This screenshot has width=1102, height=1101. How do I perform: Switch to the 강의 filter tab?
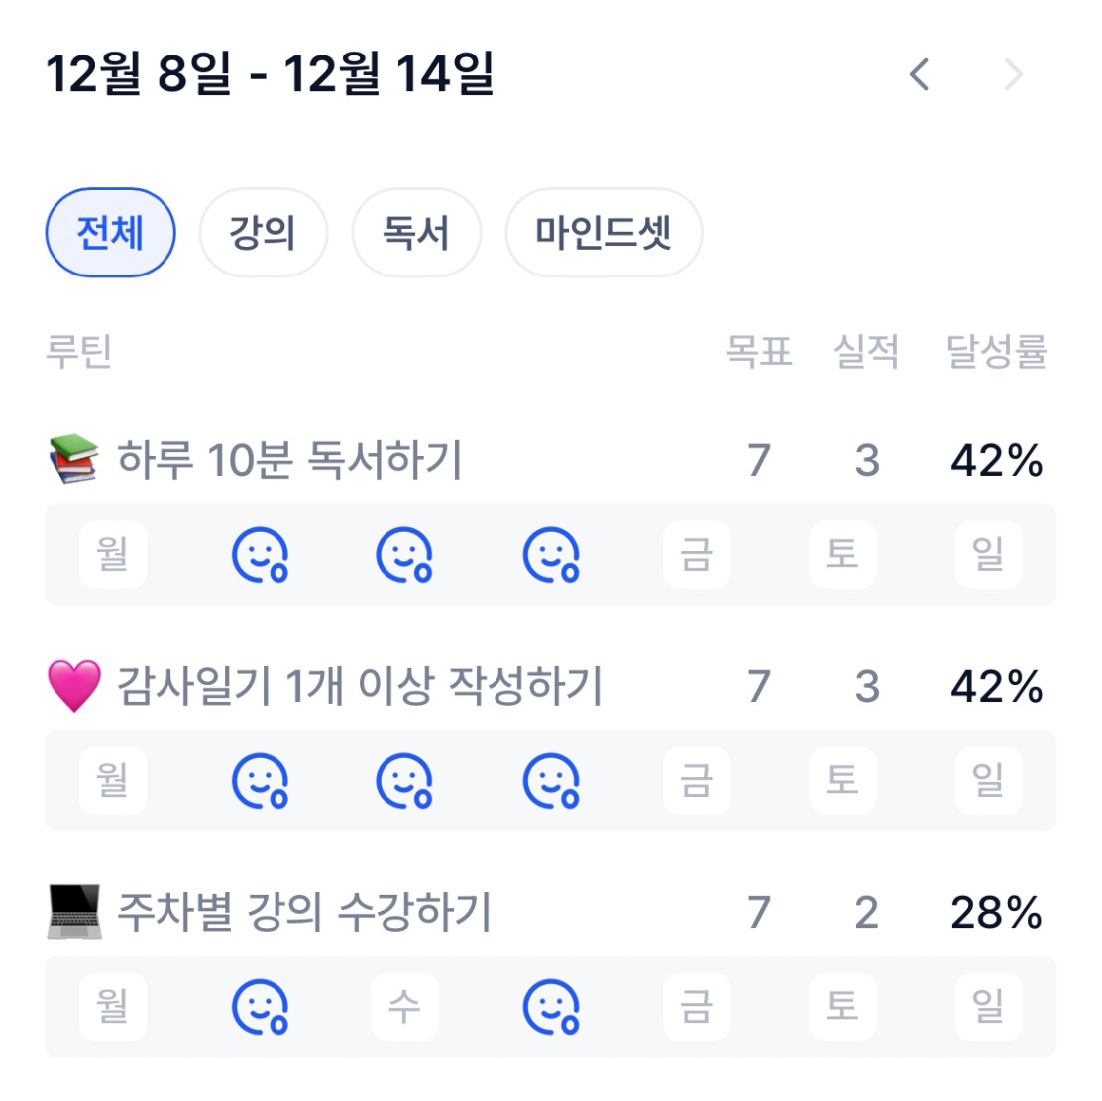pyautogui.click(x=263, y=233)
